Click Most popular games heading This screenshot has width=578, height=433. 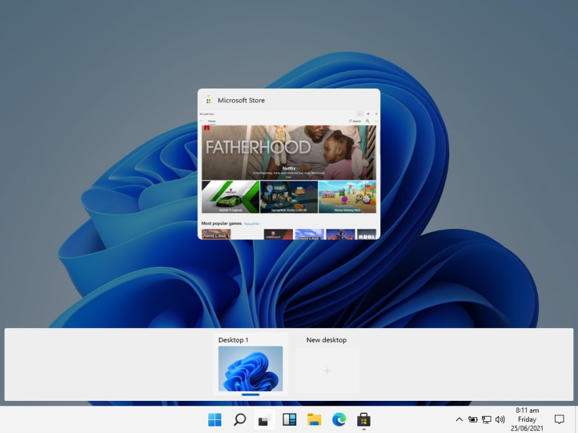pyautogui.click(x=221, y=223)
